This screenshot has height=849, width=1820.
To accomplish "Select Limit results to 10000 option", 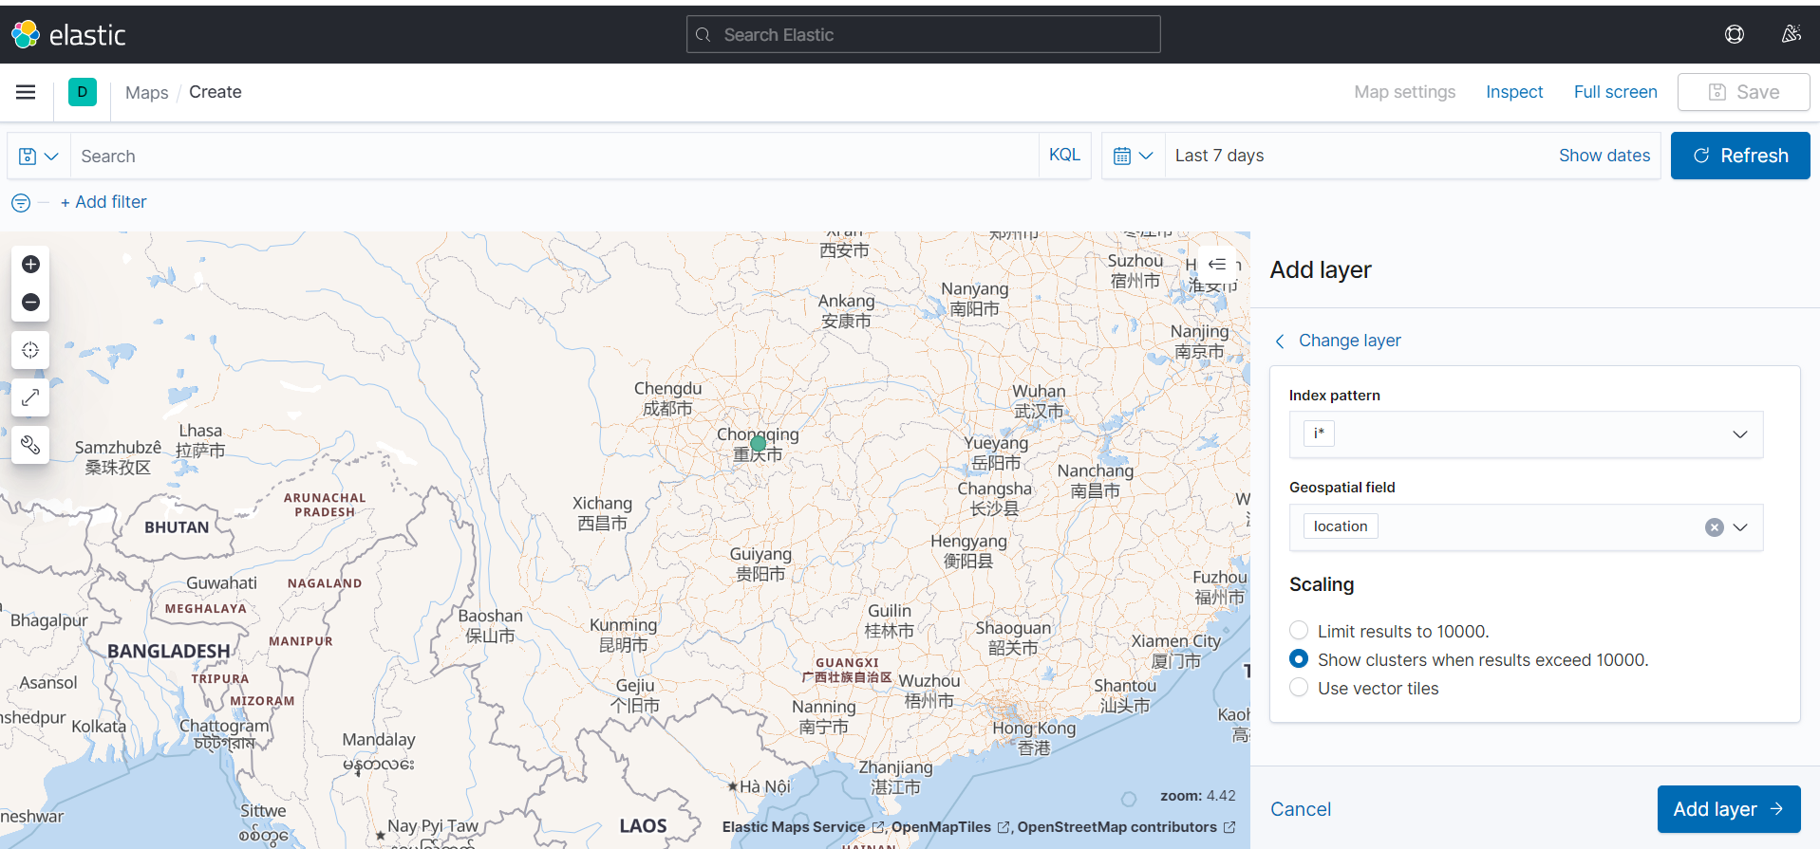I will pos(1299,631).
